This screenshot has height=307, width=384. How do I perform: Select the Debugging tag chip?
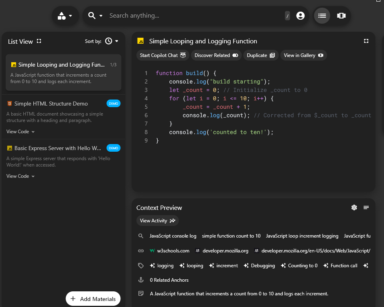tap(259, 265)
